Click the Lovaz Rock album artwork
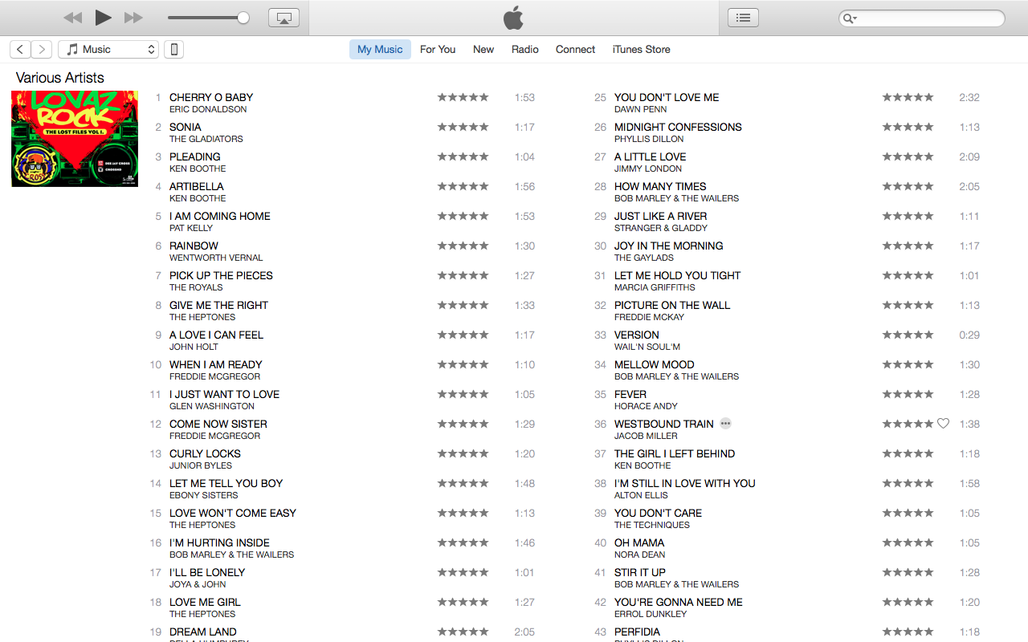Screen dimensions: 1028x642 [x=75, y=139]
